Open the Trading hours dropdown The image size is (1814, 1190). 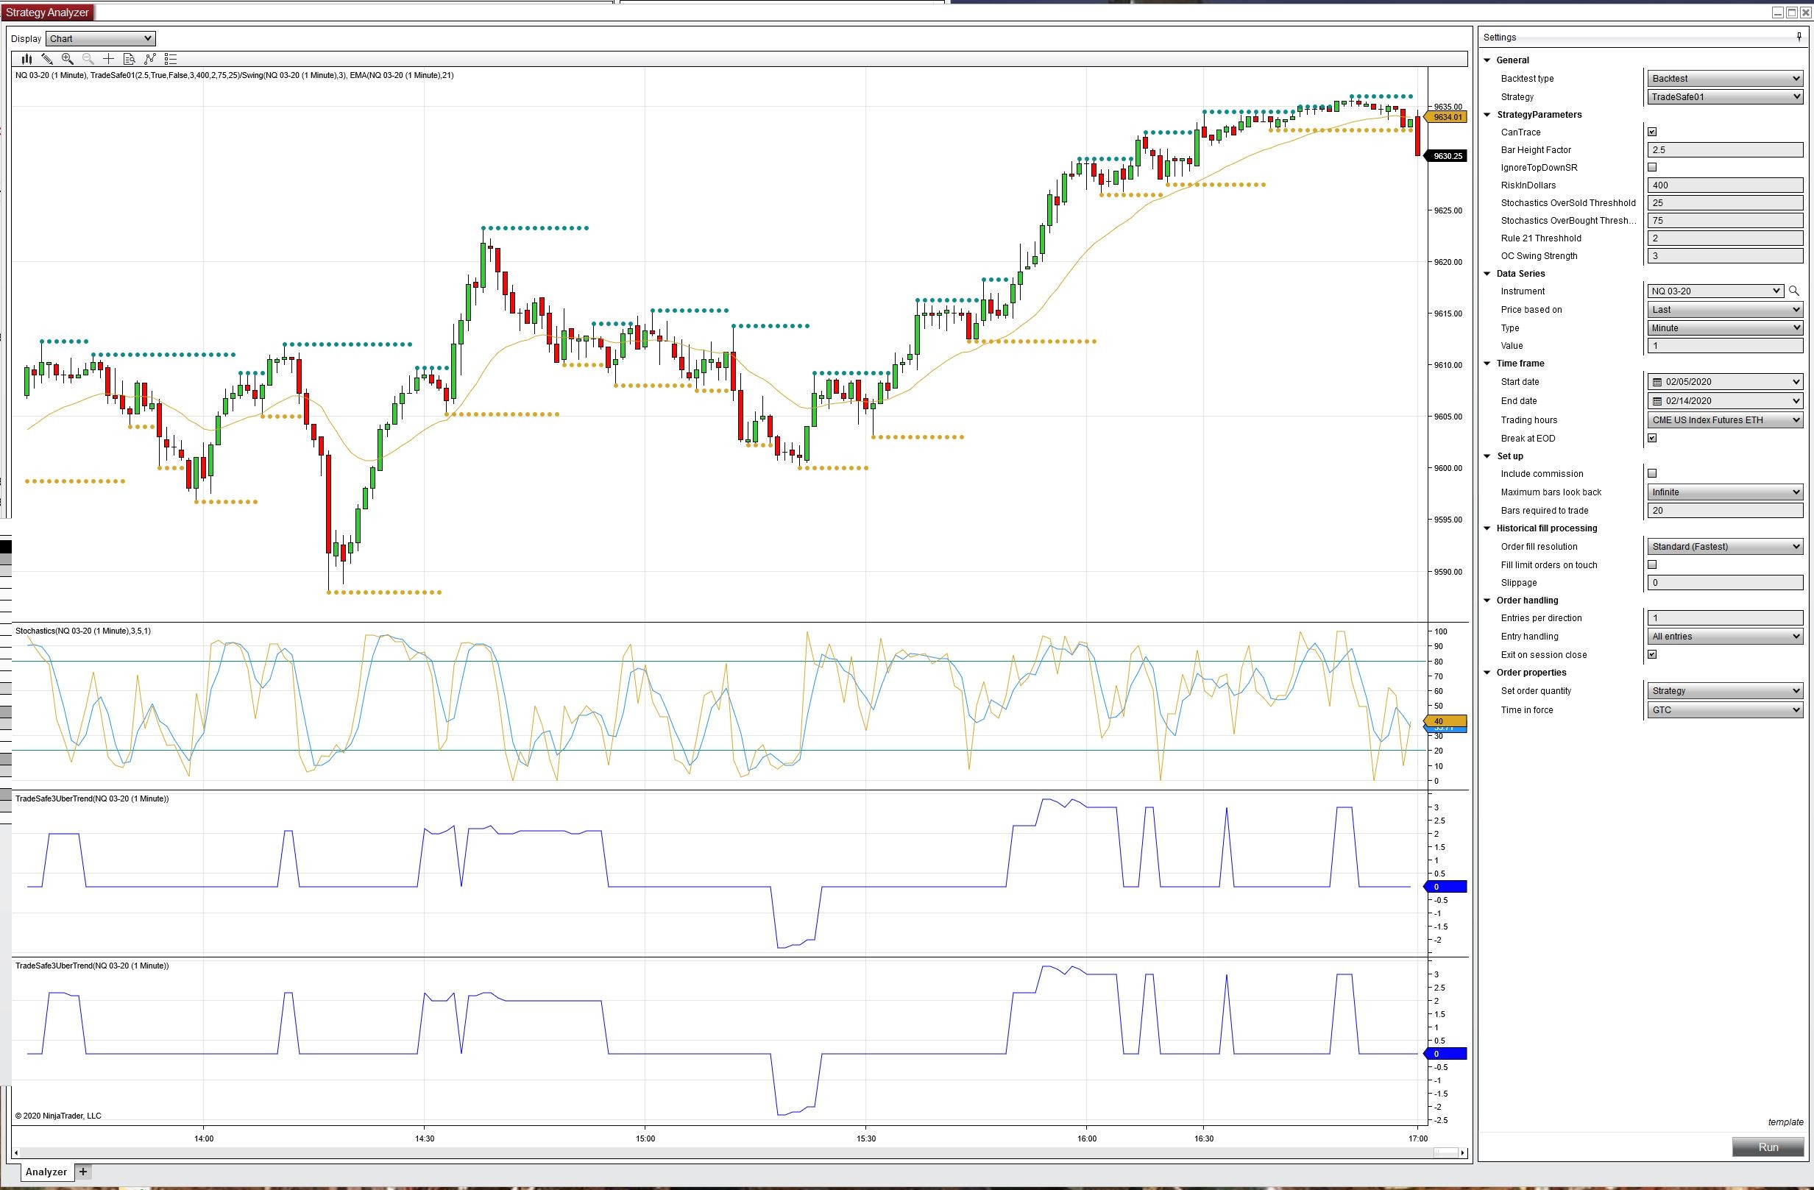point(1725,420)
